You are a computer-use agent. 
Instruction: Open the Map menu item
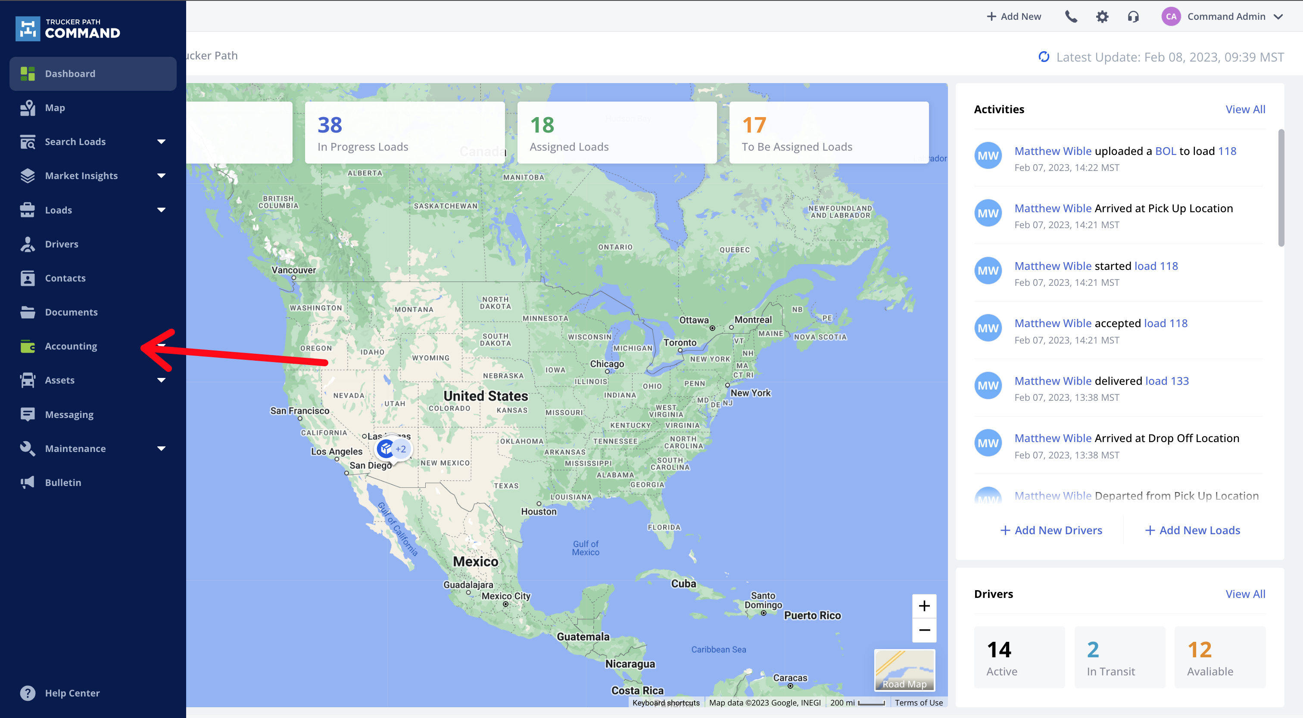[x=93, y=108]
